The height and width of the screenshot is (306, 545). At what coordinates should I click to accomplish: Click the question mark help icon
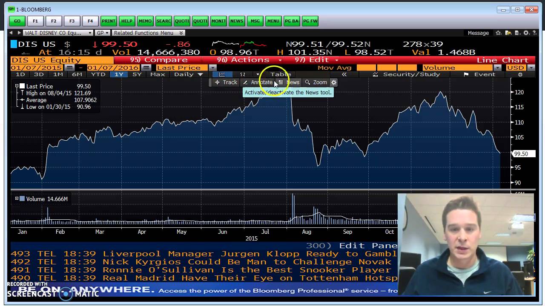click(535, 33)
